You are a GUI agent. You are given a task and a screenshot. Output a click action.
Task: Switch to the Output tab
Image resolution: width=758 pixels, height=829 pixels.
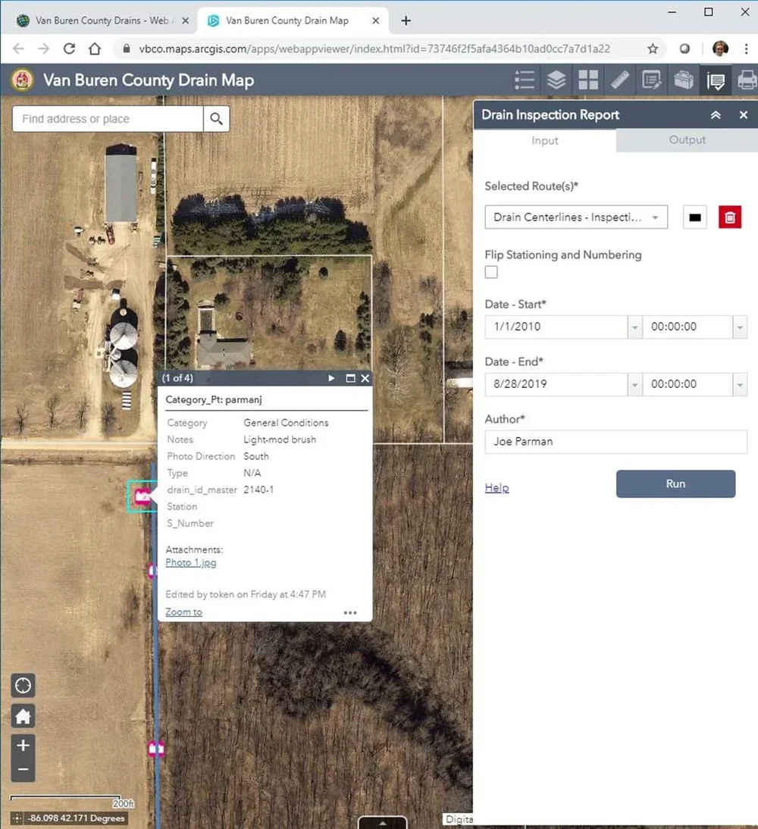[687, 140]
